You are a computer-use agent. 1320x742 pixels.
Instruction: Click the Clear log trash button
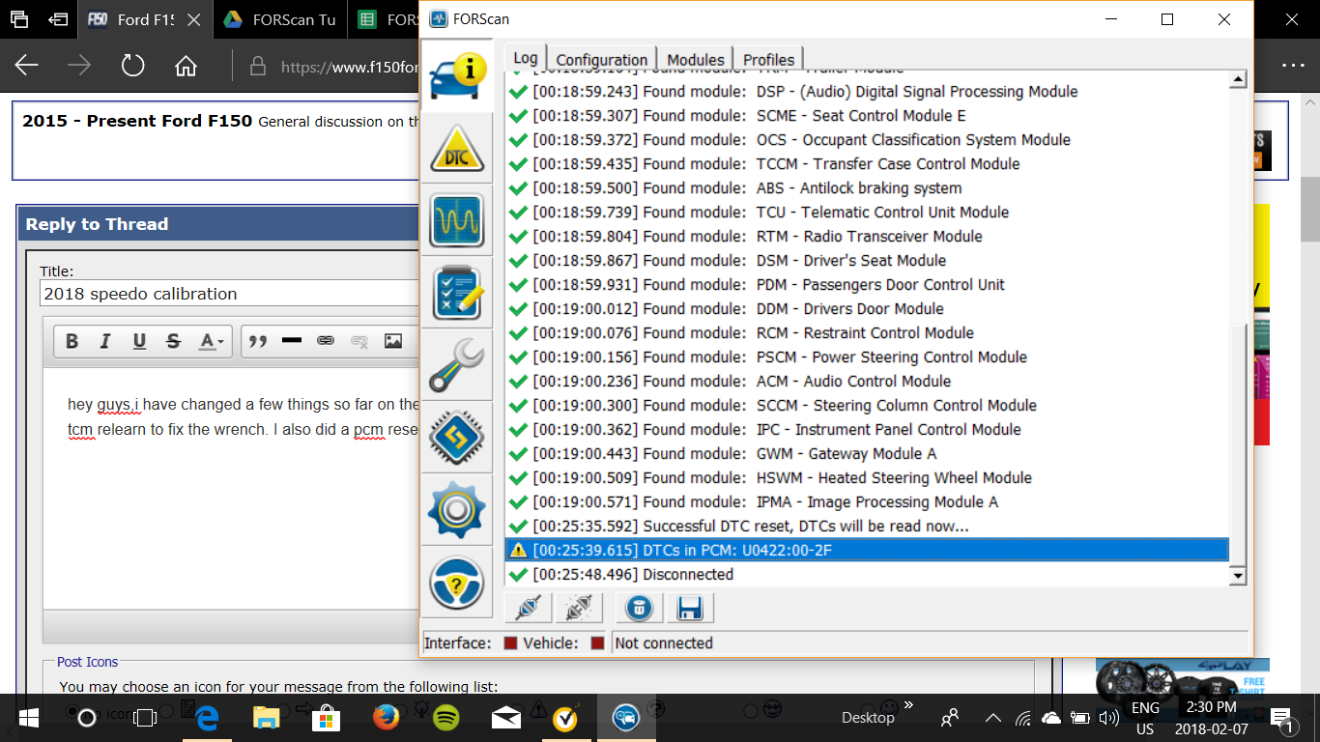point(639,608)
